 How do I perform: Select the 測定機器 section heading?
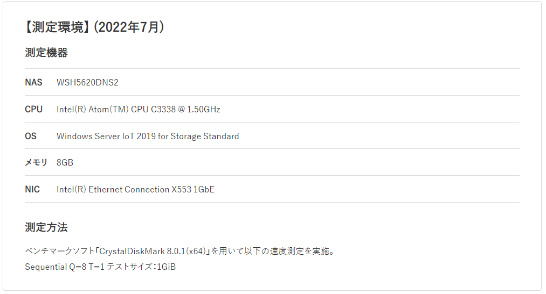pos(46,53)
